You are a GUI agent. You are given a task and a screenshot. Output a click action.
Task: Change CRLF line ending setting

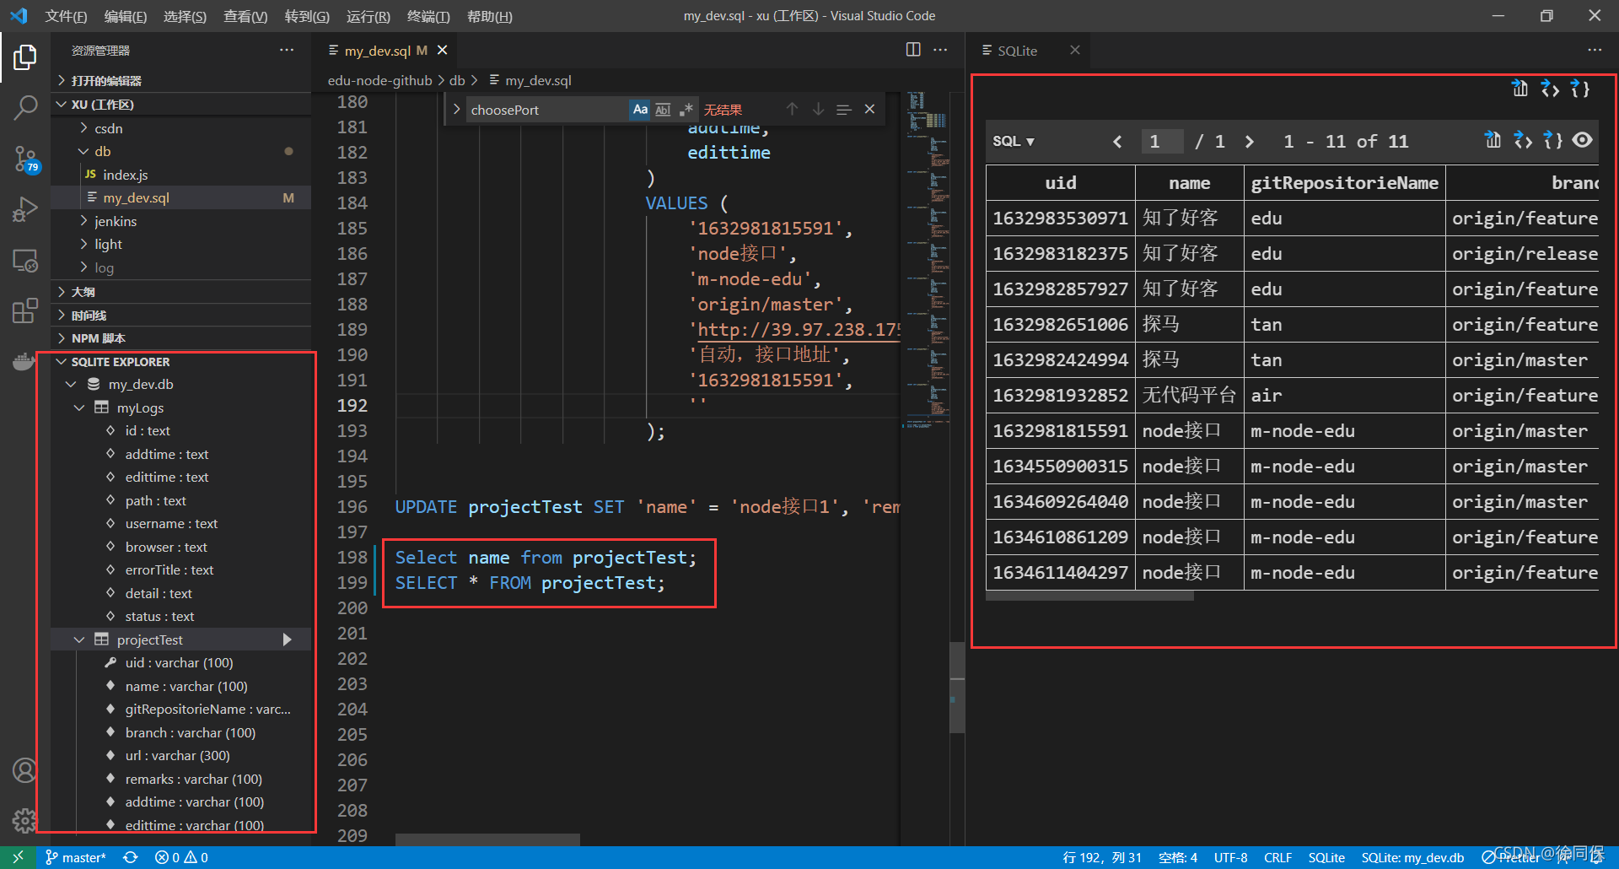[x=1277, y=857]
